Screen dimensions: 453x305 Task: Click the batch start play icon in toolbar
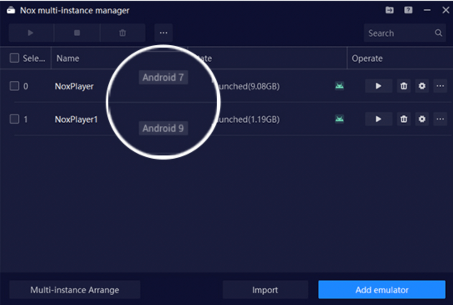[x=31, y=33]
